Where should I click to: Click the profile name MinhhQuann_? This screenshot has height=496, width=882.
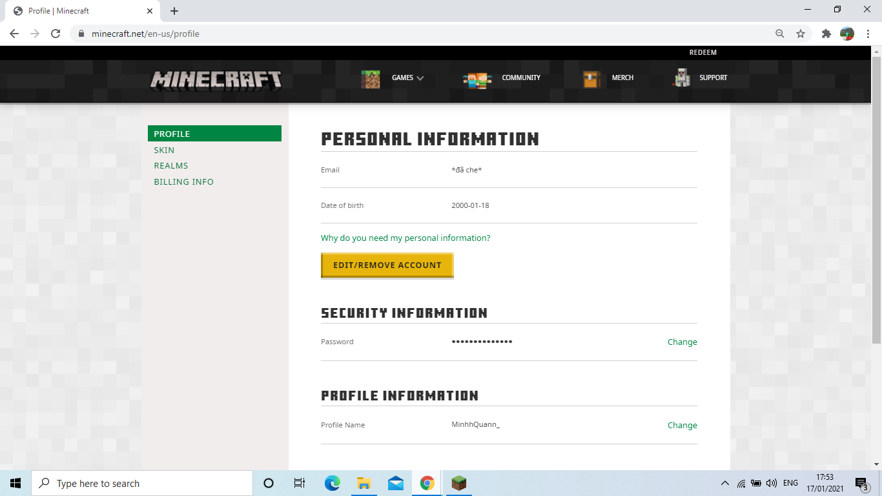[476, 424]
